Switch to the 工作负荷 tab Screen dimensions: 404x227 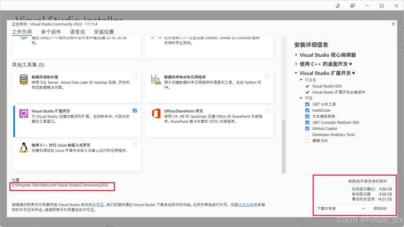click(x=22, y=32)
